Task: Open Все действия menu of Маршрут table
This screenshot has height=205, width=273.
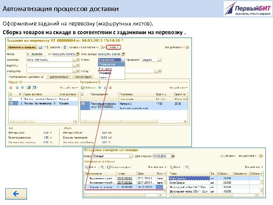Action: pyautogui.click(x=69, y=88)
